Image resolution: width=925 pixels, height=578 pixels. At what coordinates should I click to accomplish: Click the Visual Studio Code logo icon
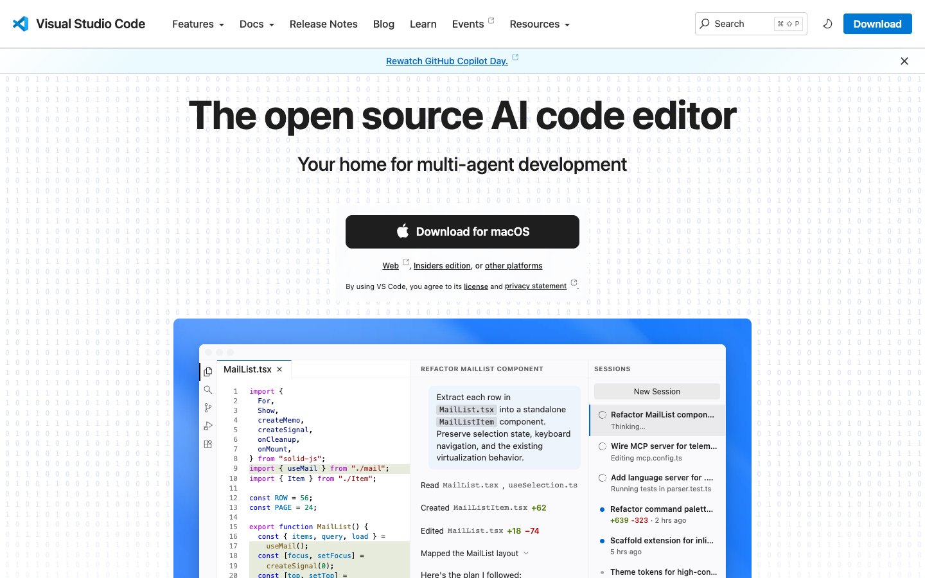[21, 24]
